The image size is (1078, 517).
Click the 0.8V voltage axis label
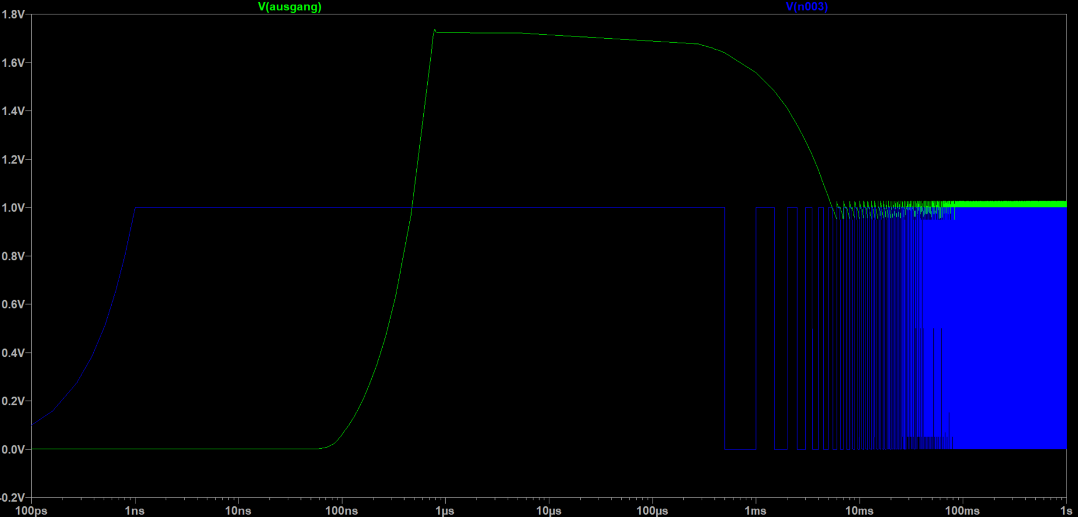pyautogui.click(x=13, y=256)
